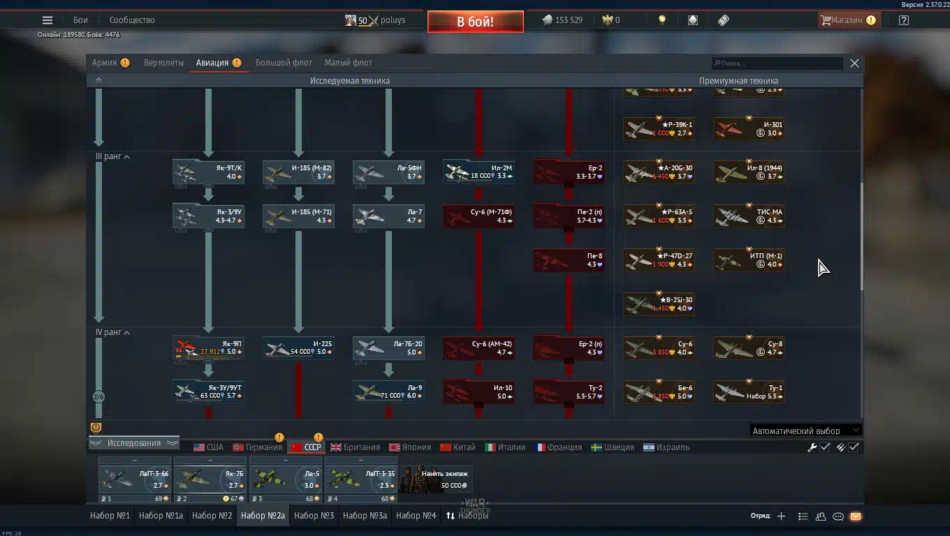Screen dimensions: 950x536
Task: Switch to the Вертолёты tab
Action: click(163, 63)
